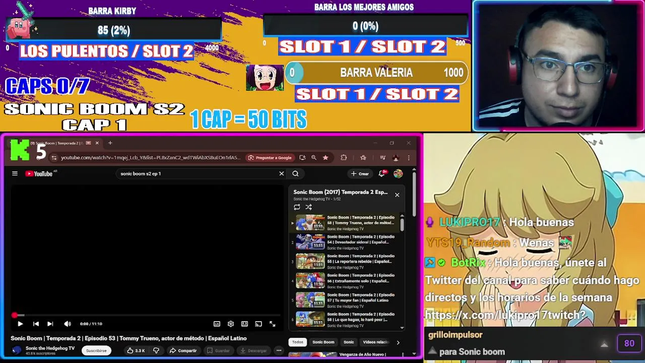Viewport: 645px width, 363px height.
Task: Click the browser zoom magnifier icon in address bar
Action: click(314, 157)
